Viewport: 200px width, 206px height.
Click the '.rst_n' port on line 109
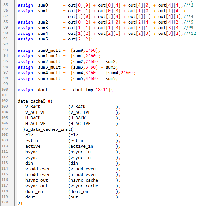point(30,141)
